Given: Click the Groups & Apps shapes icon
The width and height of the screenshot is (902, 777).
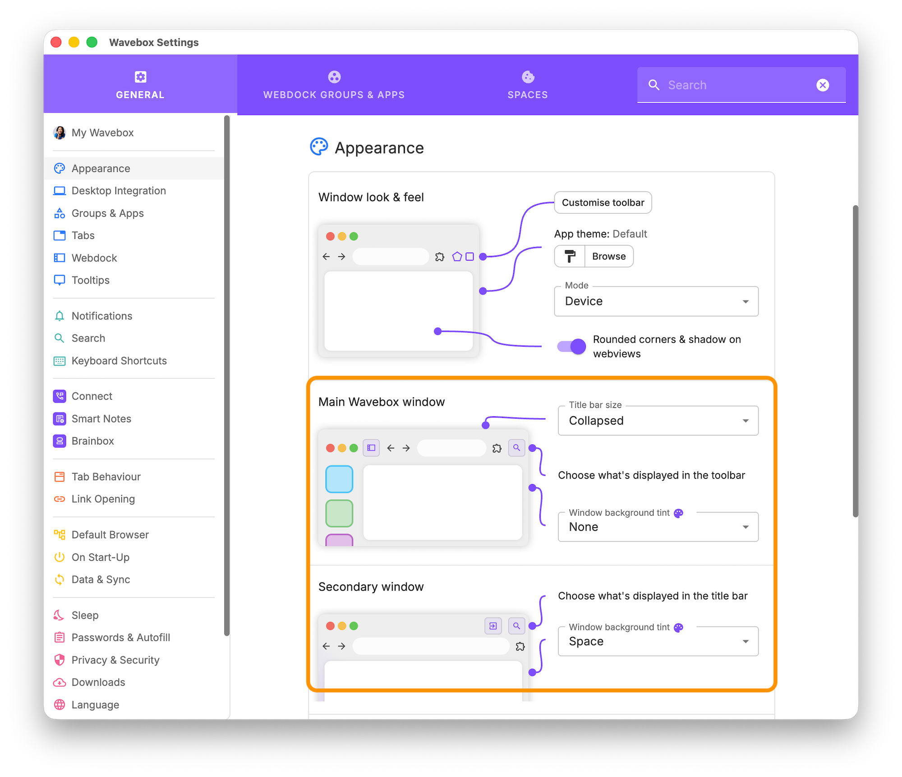Looking at the screenshot, I should pyautogui.click(x=60, y=213).
